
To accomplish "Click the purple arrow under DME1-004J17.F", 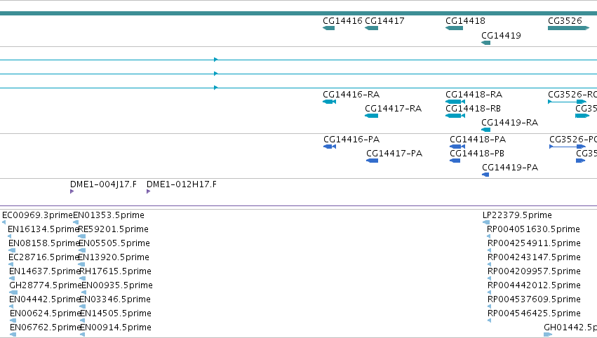I will point(72,191).
